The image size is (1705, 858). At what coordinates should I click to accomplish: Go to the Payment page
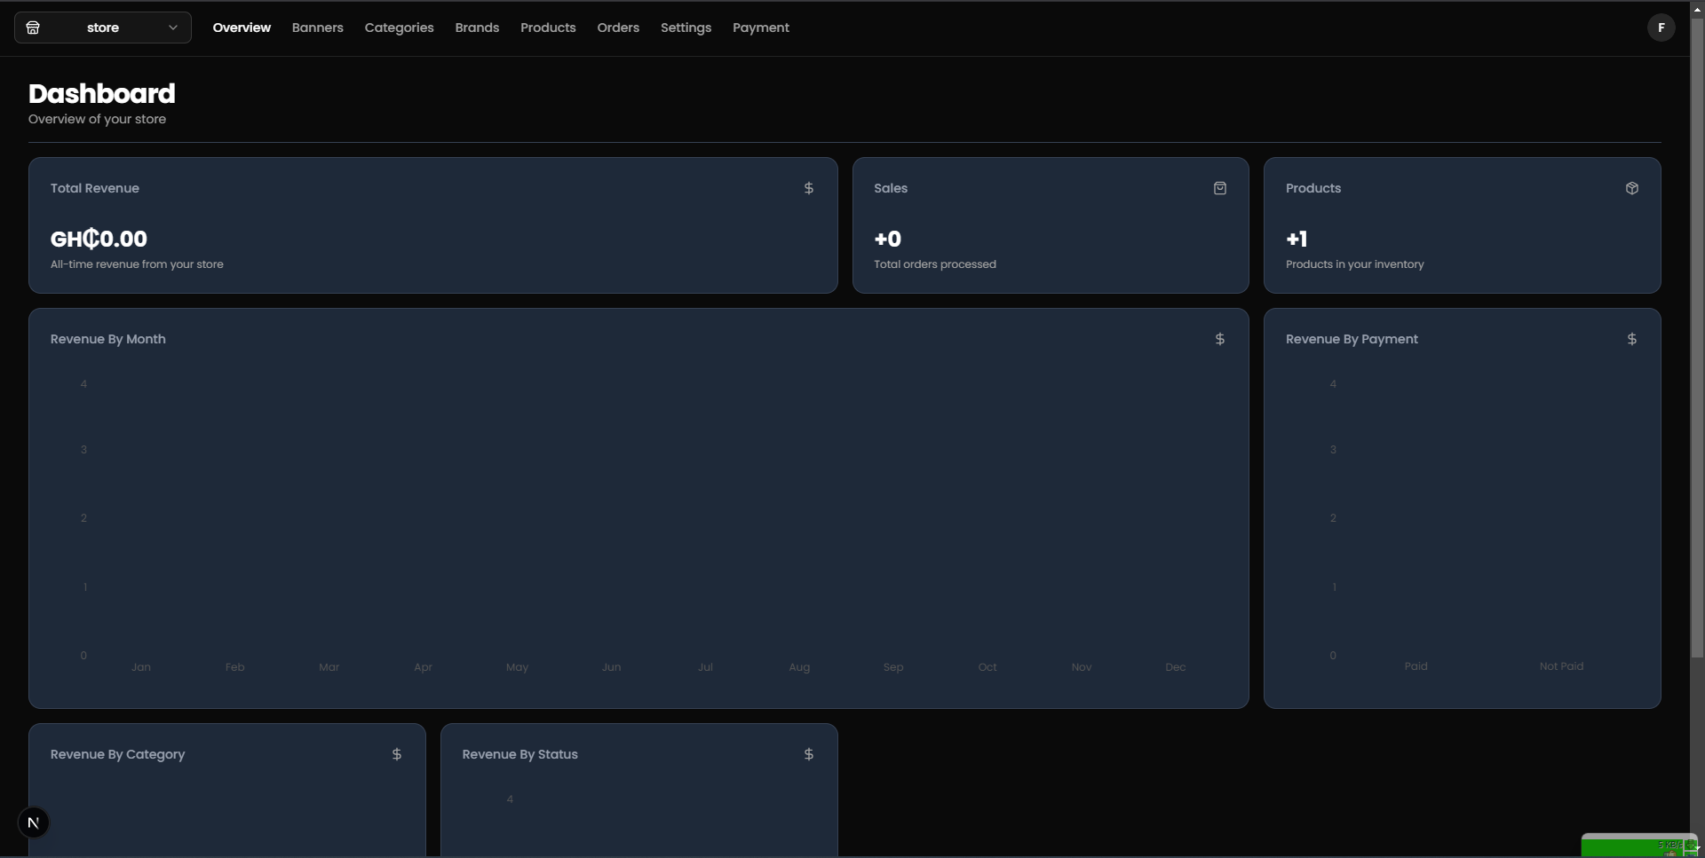[761, 28]
